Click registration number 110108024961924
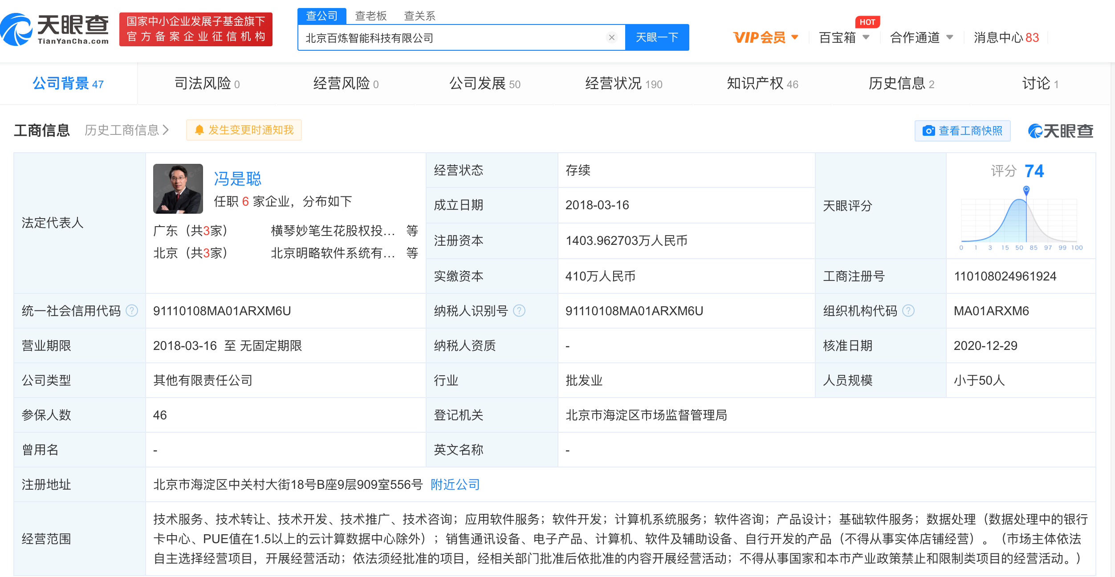This screenshot has height=577, width=1115. coord(1005,276)
